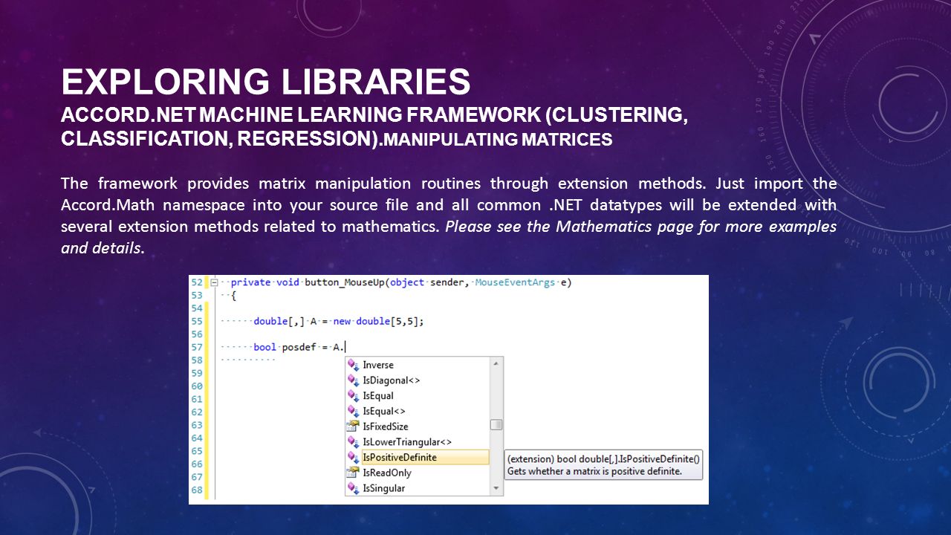
Task: Click the method icon beside IsSingular
Action: tap(354, 488)
